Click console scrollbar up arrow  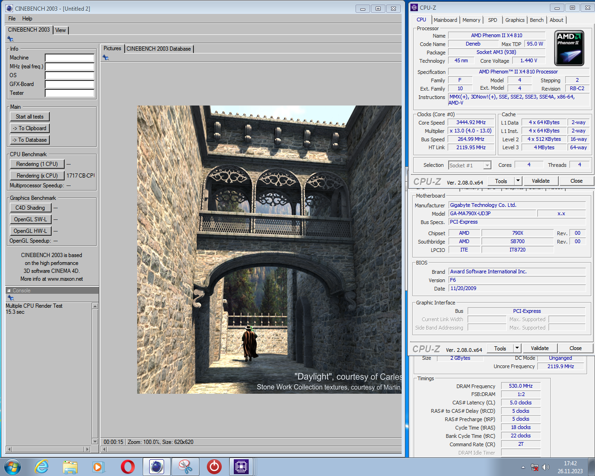tap(95, 306)
